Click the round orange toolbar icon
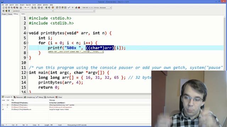This screenshot has width=227, height=127. point(53,7)
